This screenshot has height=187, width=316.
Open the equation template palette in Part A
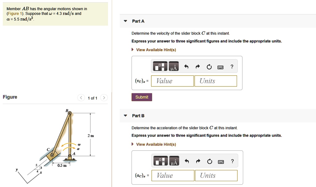point(160,66)
